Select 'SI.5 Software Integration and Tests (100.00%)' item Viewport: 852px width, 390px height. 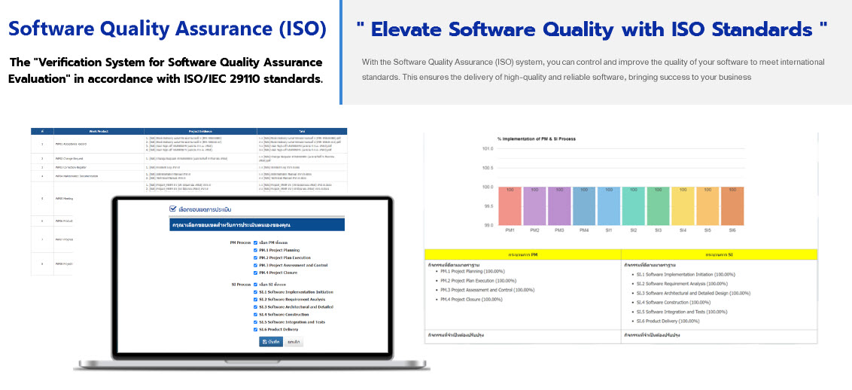pyautogui.click(x=682, y=312)
